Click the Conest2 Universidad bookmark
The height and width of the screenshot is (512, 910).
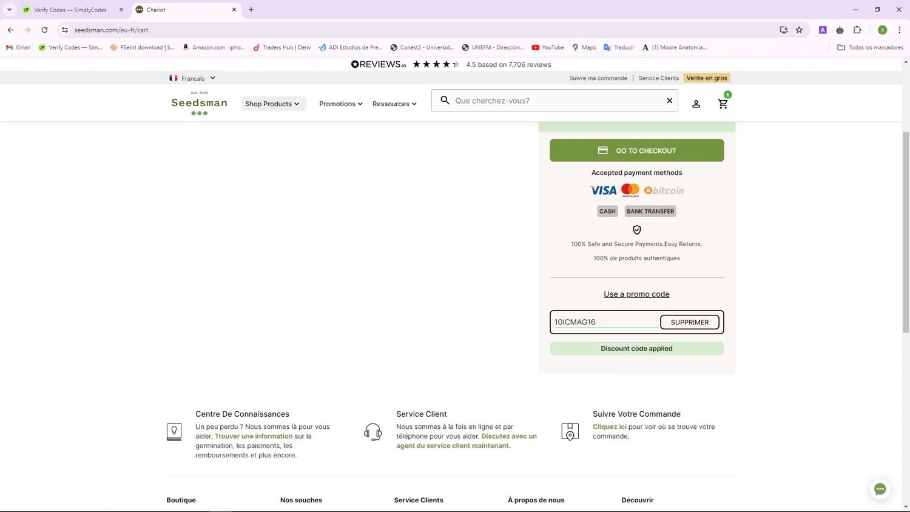(422, 47)
